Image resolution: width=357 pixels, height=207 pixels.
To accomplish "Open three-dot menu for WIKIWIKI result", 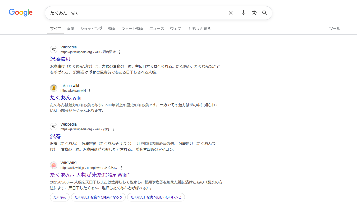I will pos(121,168).
